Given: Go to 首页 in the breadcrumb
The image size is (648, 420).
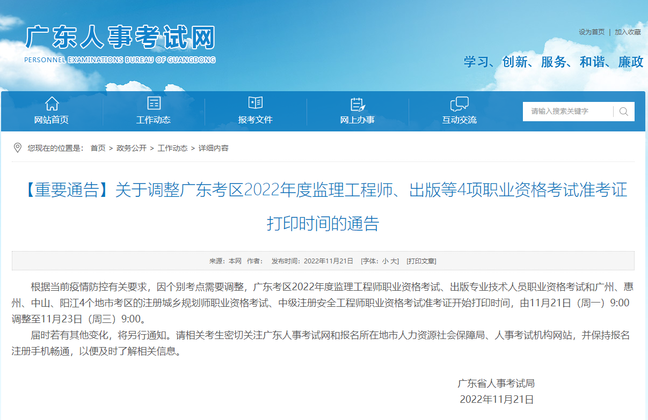Looking at the screenshot, I should [x=98, y=148].
